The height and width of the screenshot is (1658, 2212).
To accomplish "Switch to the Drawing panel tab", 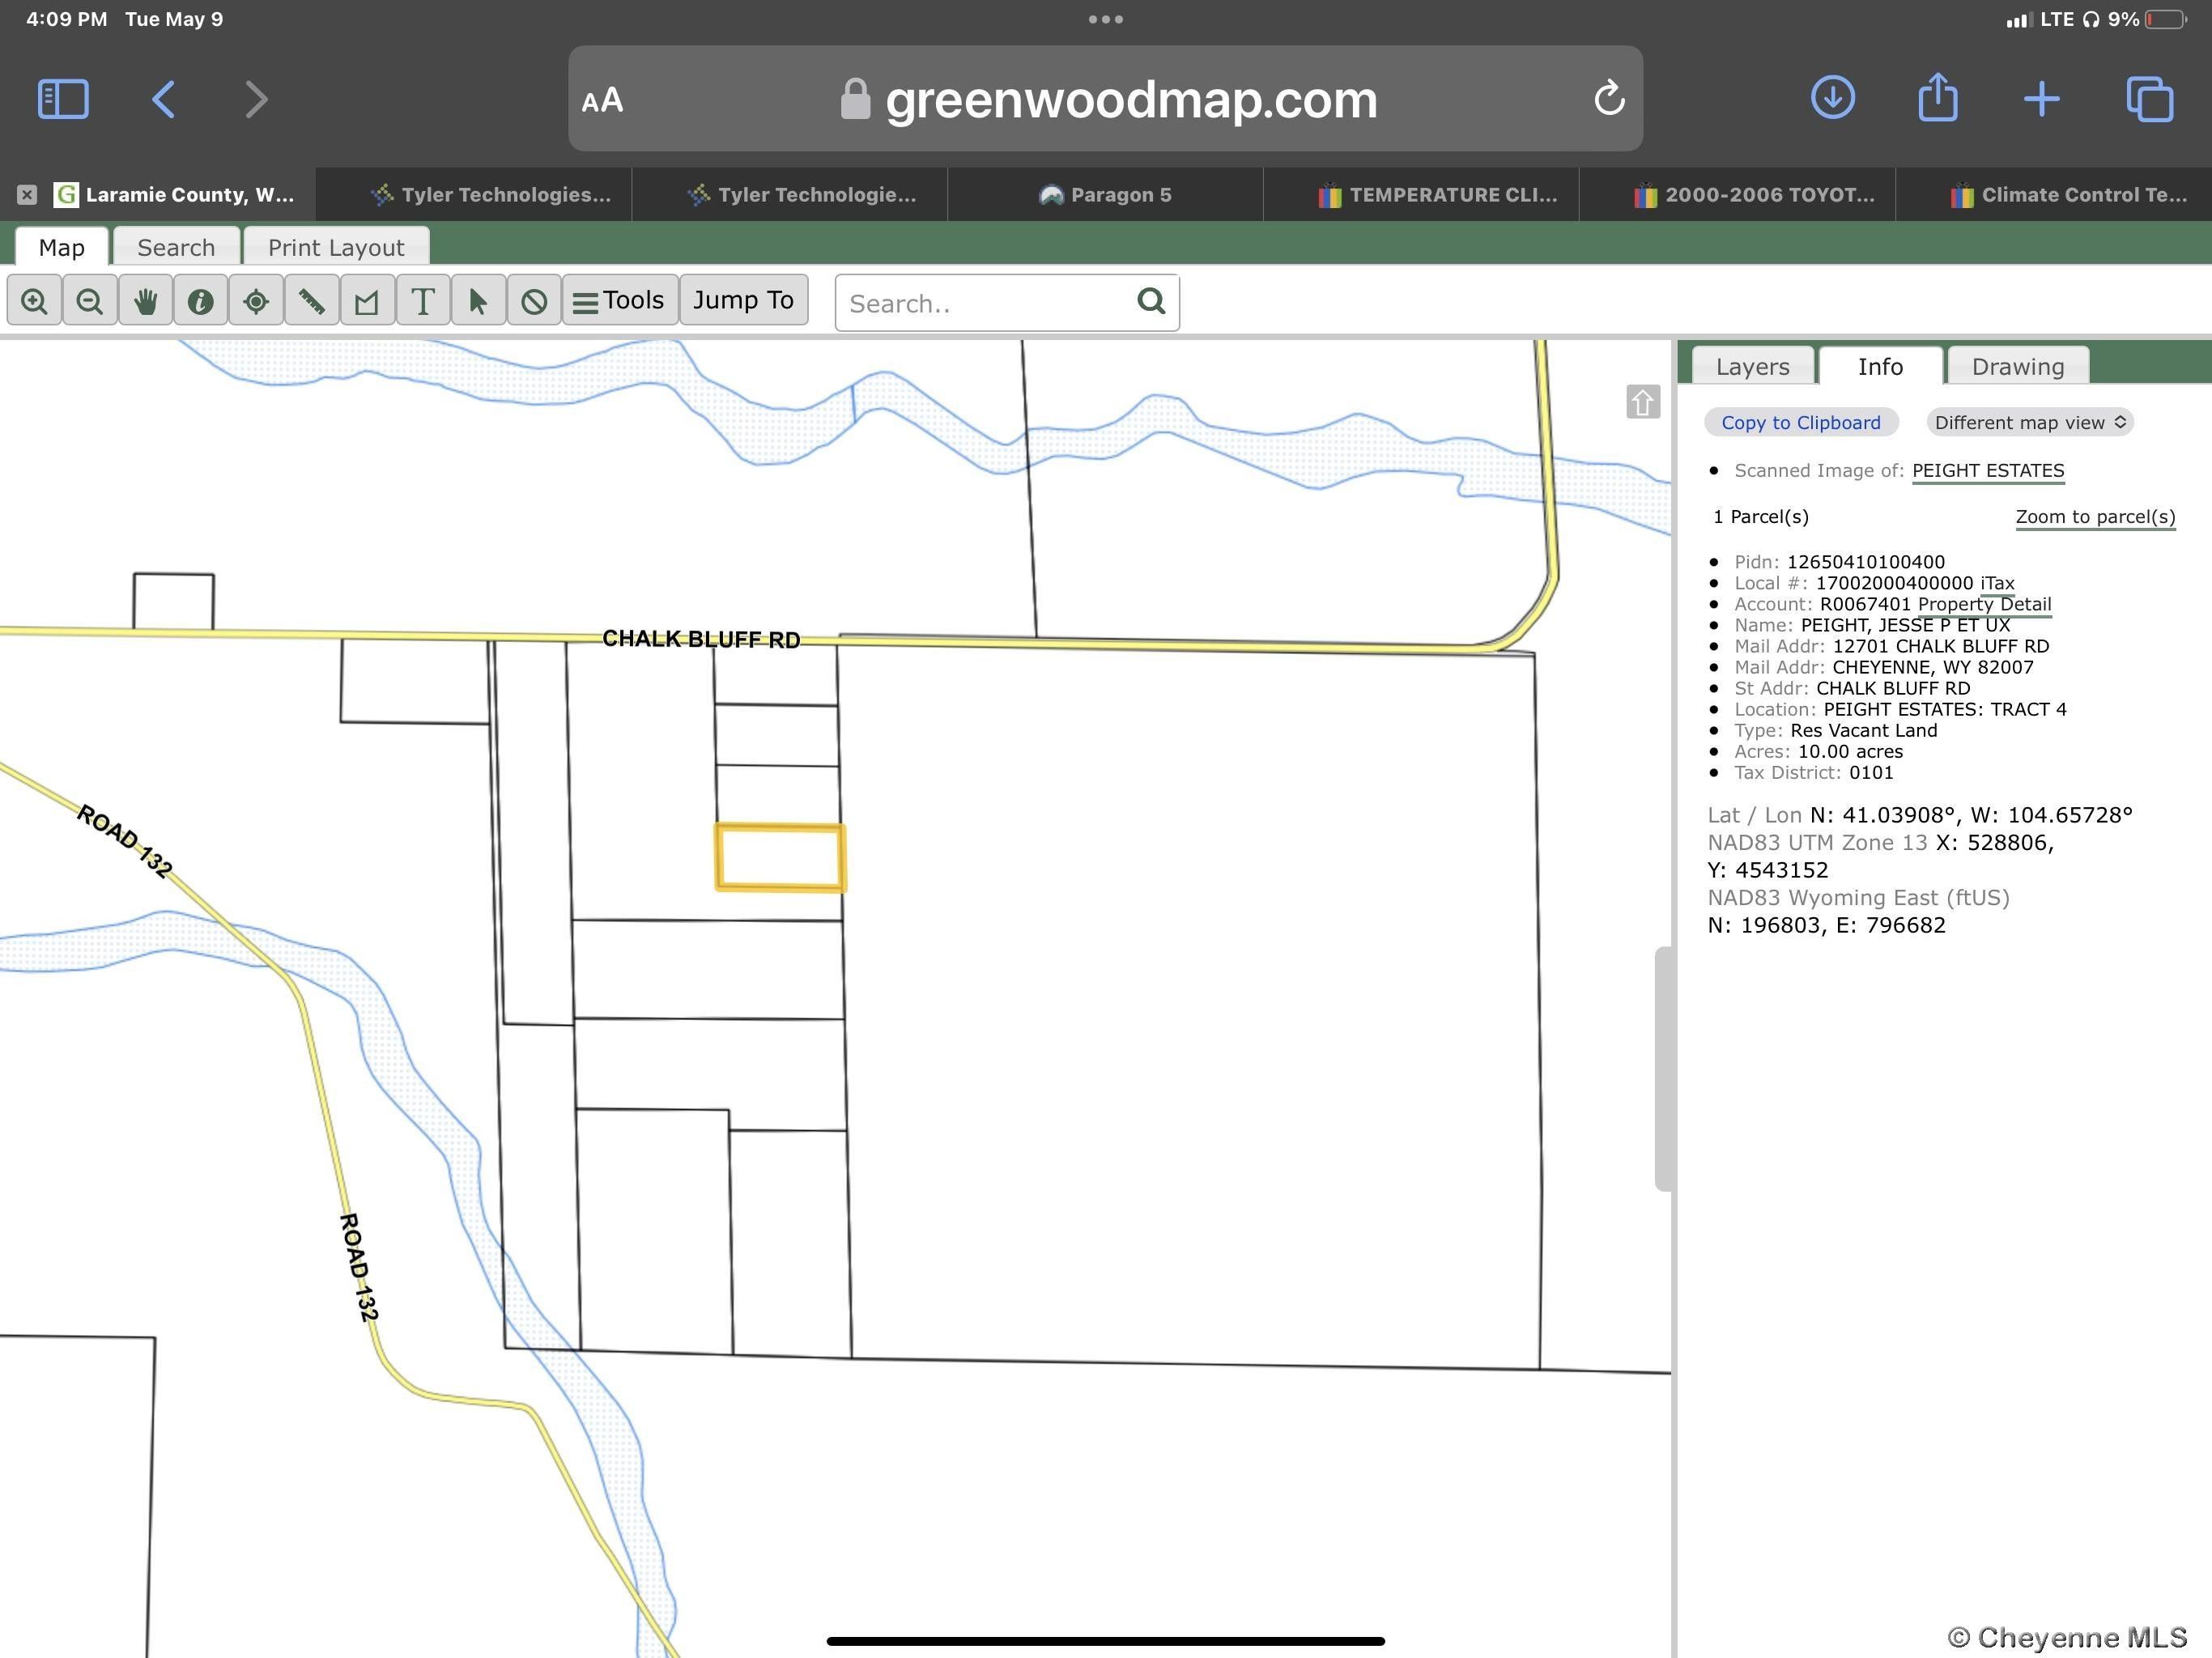I will (x=2017, y=367).
